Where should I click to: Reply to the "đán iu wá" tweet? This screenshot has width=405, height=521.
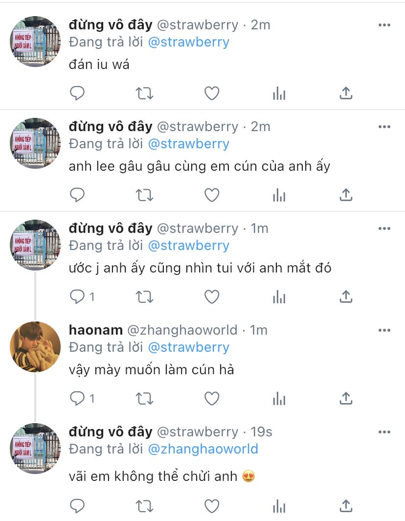(x=77, y=93)
